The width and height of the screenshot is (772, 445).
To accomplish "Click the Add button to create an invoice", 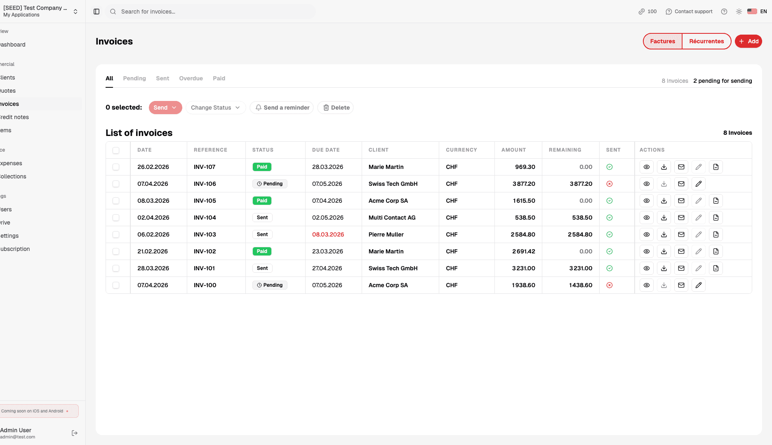I will (x=748, y=41).
